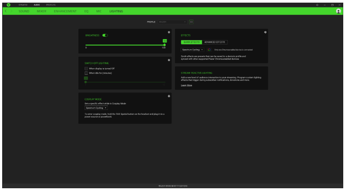Switch to the Sound tab
The height and width of the screenshot is (190, 345).
coord(24,11)
